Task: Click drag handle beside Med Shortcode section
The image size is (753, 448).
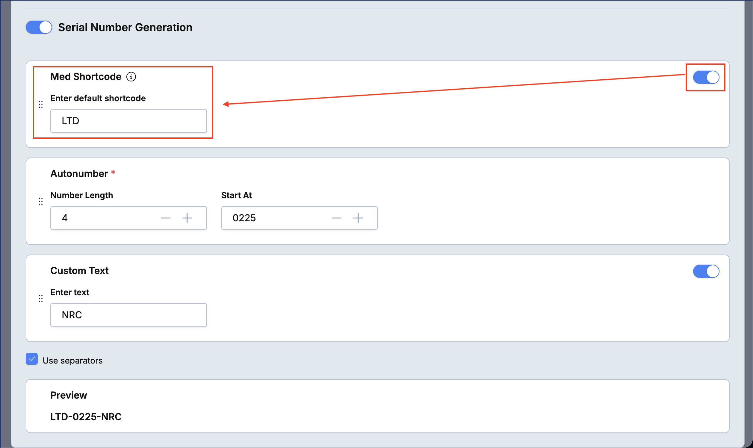Action: point(41,105)
